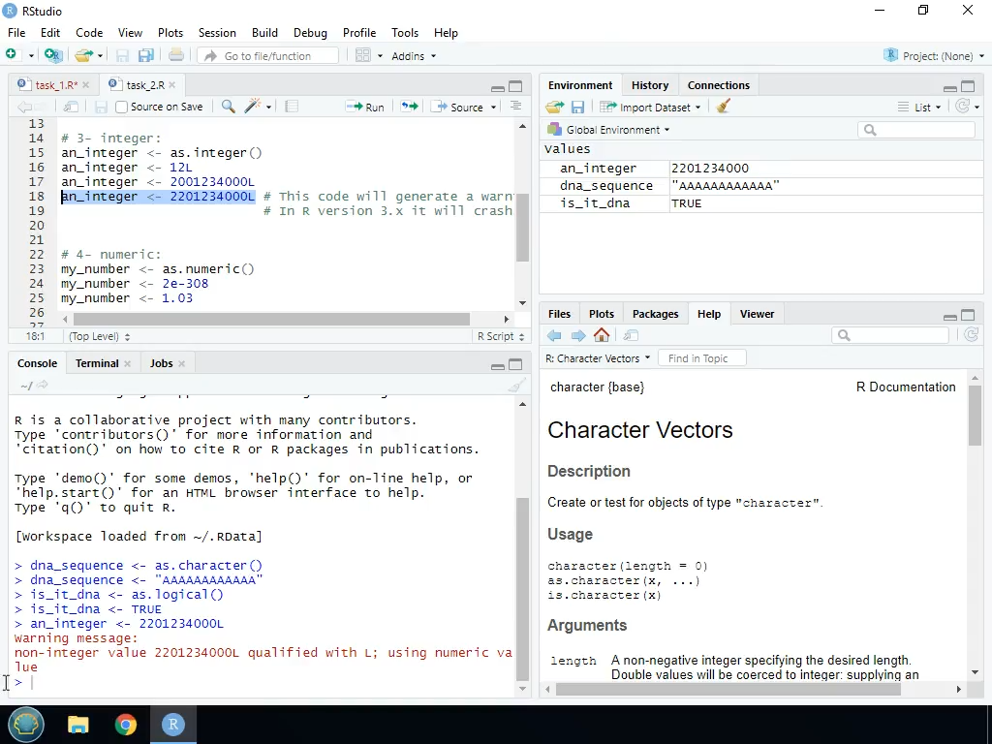The image size is (992, 744).
Task: Click the re-run previous code icon
Action: point(410,107)
